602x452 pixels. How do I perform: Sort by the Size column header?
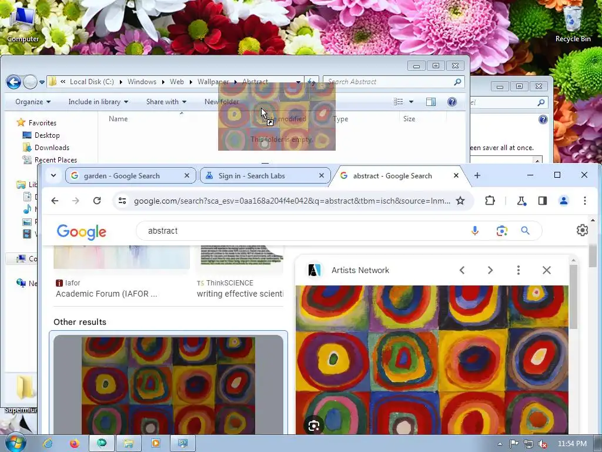point(409,119)
